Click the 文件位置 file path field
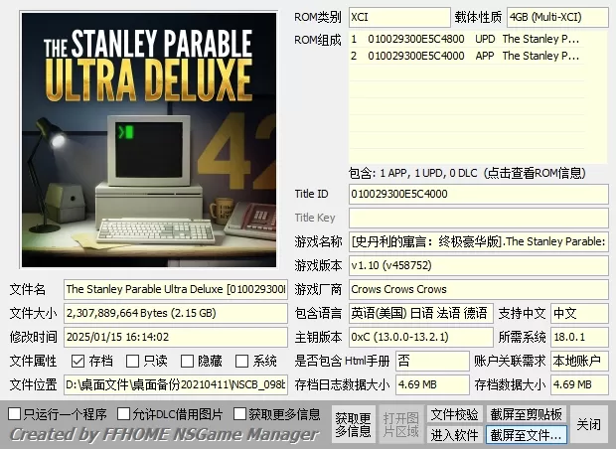The width and height of the screenshot is (616, 449). [176, 384]
